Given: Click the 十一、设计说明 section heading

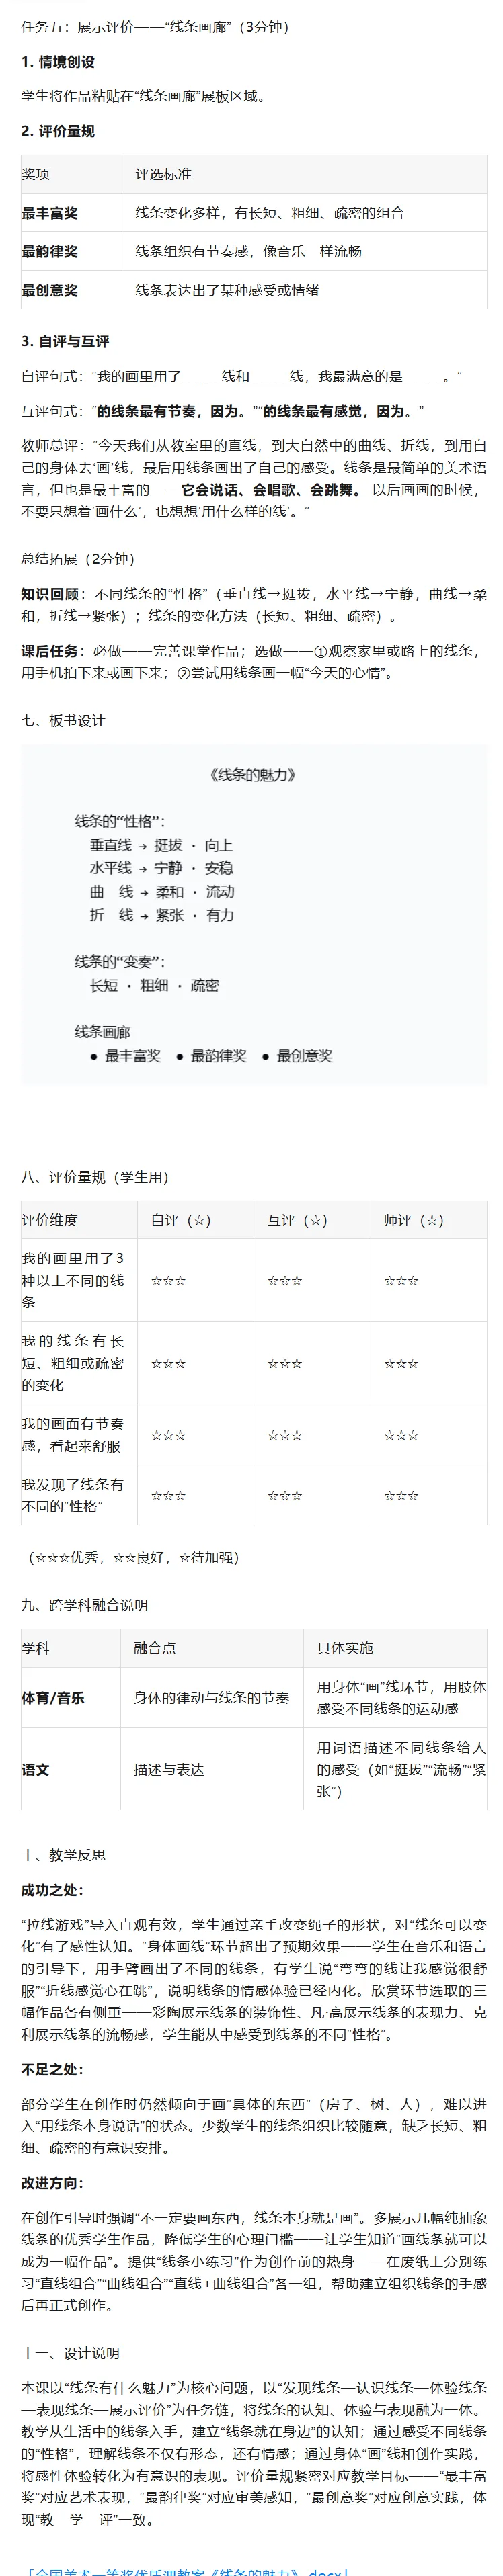Looking at the screenshot, I should (x=70, y=2353).
